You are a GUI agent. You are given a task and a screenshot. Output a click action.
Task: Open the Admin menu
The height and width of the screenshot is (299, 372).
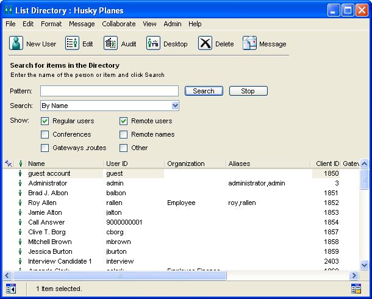tap(173, 24)
